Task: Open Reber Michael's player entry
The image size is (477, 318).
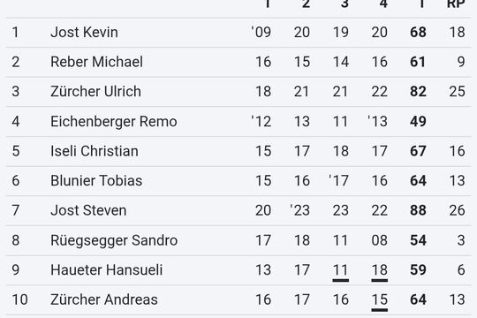Action: (x=96, y=62)
